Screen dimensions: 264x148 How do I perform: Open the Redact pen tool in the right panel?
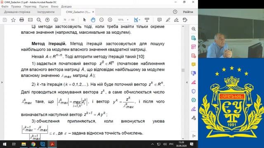(x=193, y=82)
